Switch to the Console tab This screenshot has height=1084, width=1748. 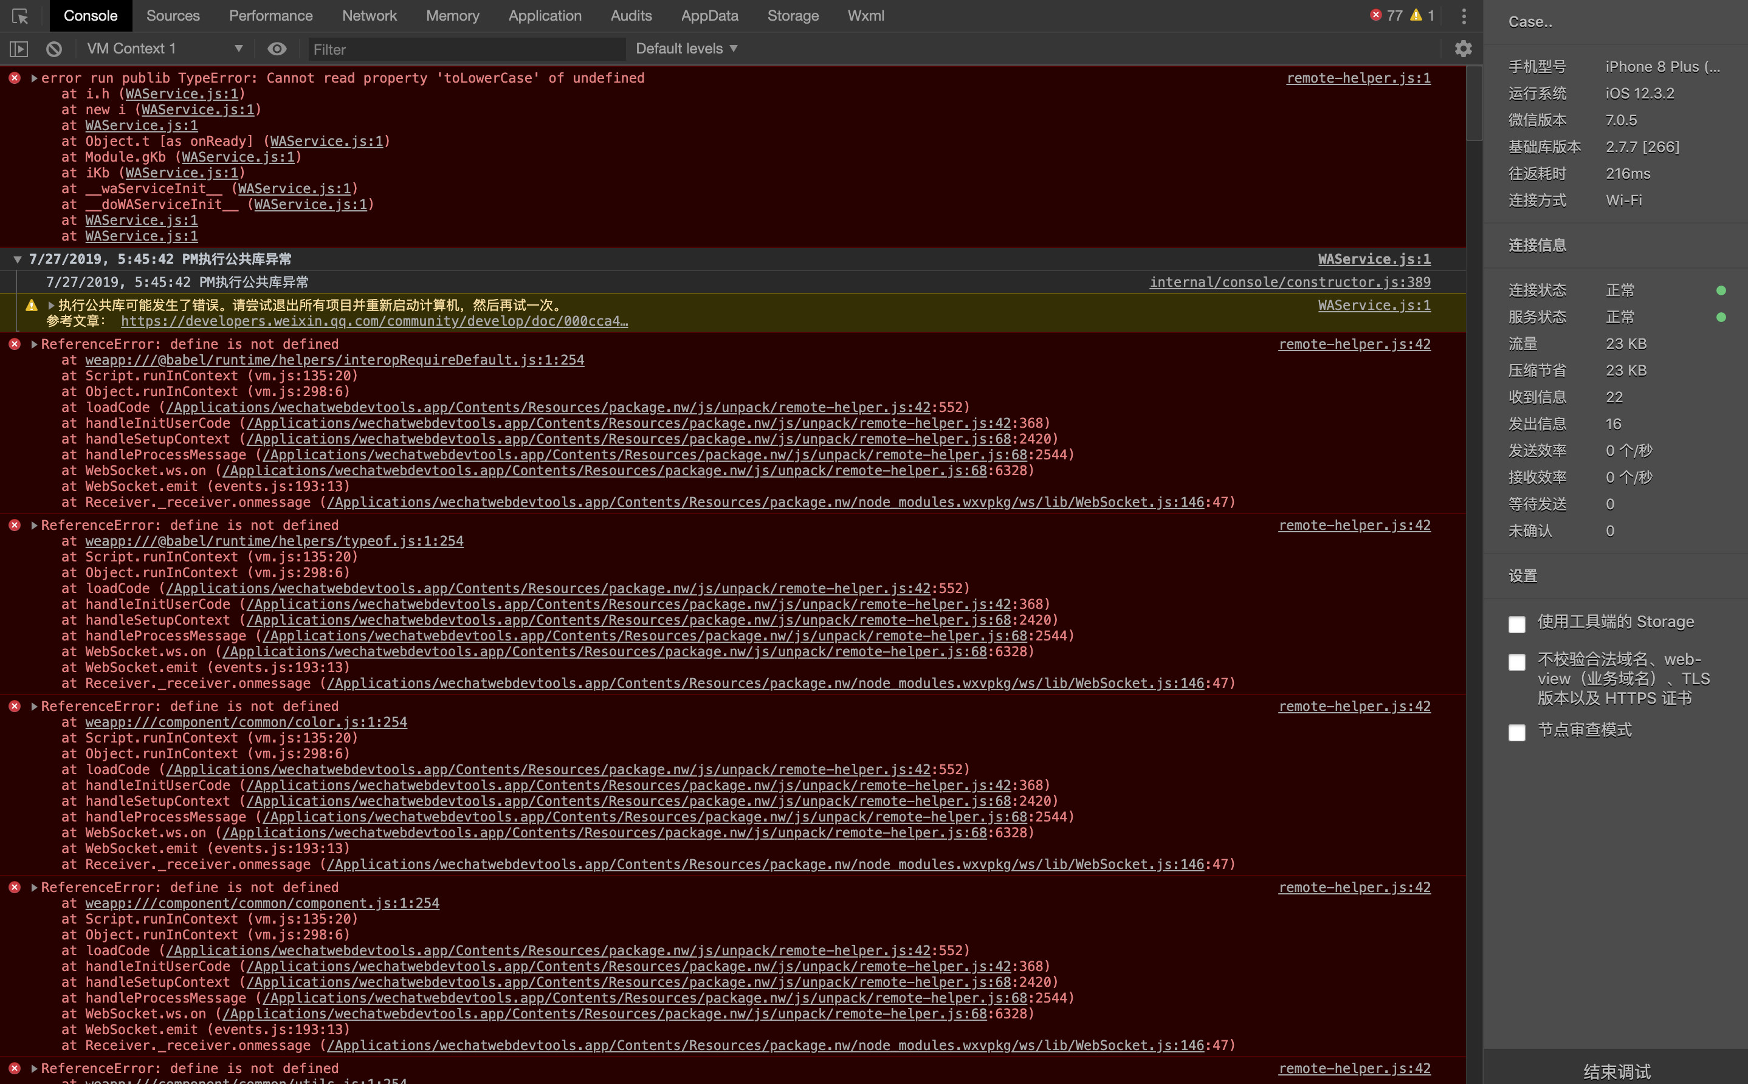point(91,16)
